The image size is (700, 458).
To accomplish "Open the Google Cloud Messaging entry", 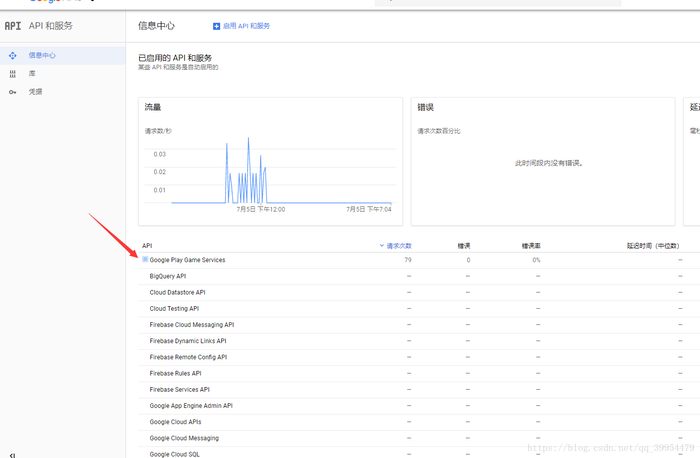I will (184, 438).
